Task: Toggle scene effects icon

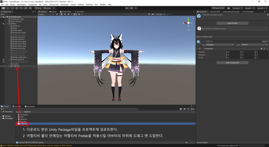Action: 69,14
